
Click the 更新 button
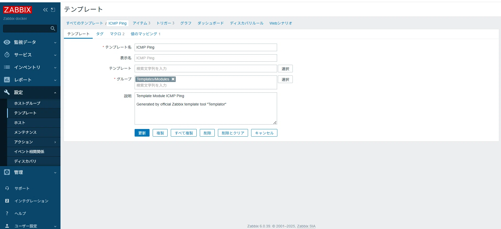[x=142, y=133]
